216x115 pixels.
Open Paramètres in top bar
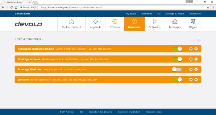(146, 14)
